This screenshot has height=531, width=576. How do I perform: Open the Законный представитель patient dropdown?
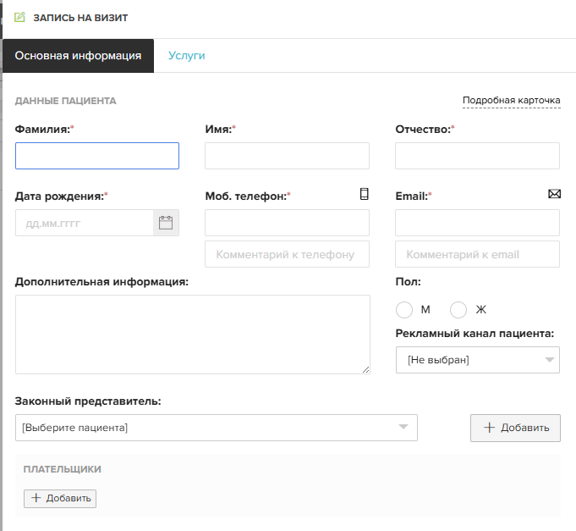pyautogui.click(x=217, y=428)
